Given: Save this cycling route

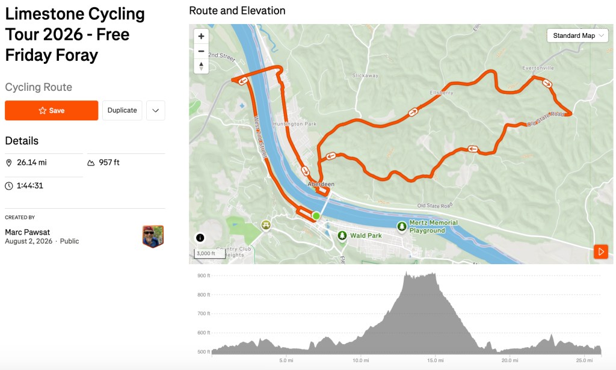Looking at the screenshot, I should [x=52, y=110].
